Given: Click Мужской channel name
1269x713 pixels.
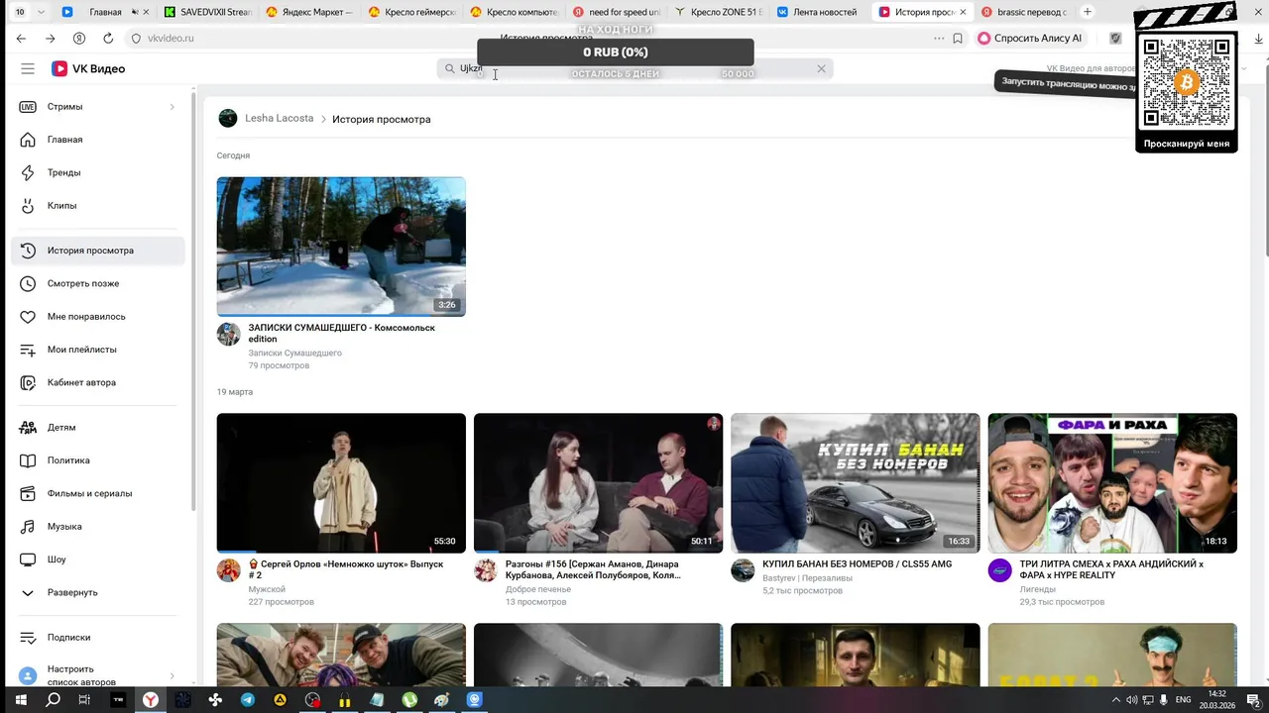Looking at the screenshot, I should click(x=267, y=589).
